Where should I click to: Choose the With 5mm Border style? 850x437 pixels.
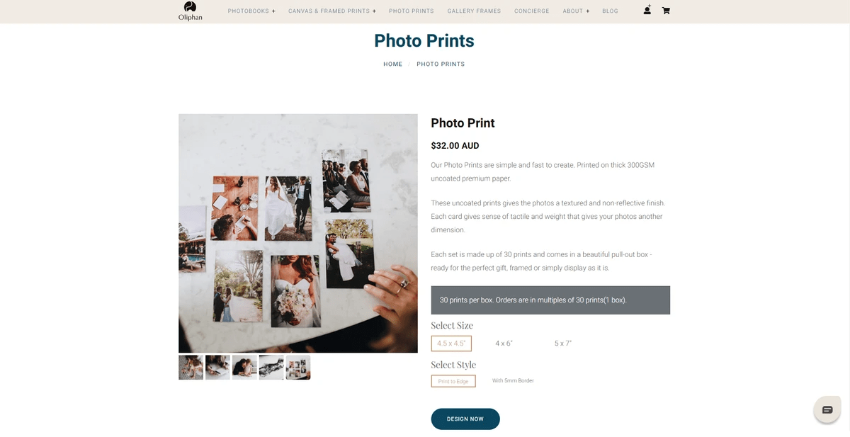pyautogui.click(x=513, y=381)
